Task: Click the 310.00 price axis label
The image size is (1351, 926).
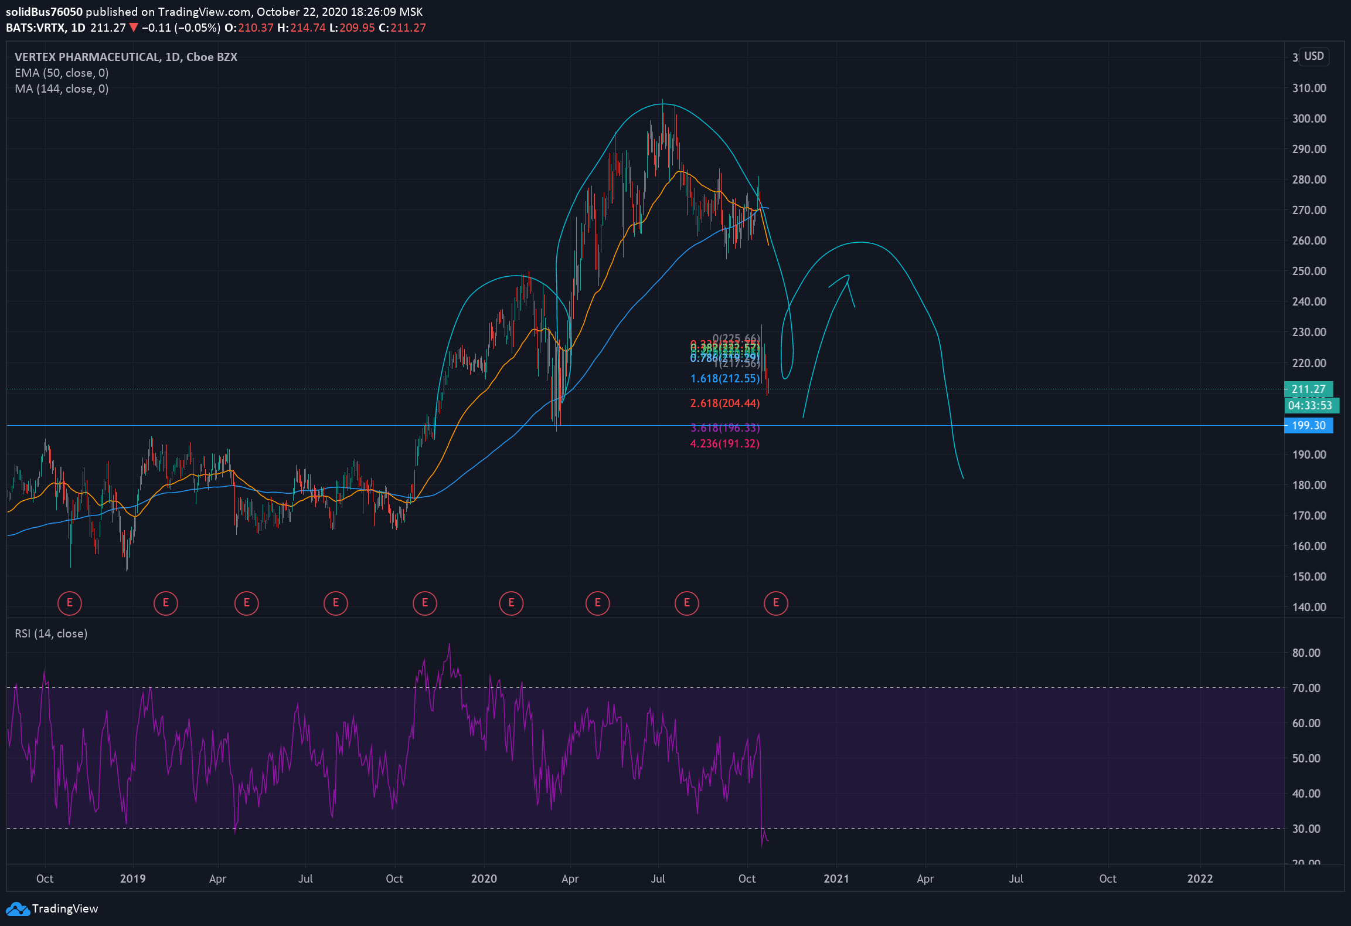Action: coord(1309,88)
